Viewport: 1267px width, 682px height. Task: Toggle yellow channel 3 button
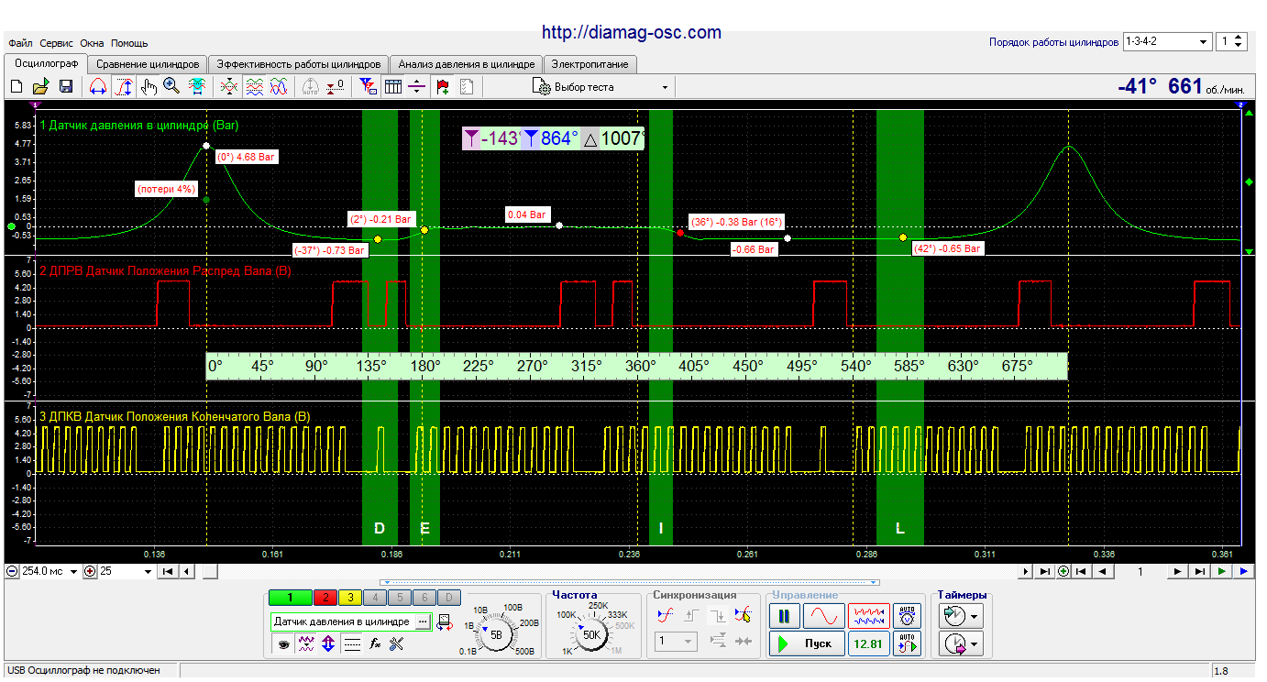click(350, 598)
